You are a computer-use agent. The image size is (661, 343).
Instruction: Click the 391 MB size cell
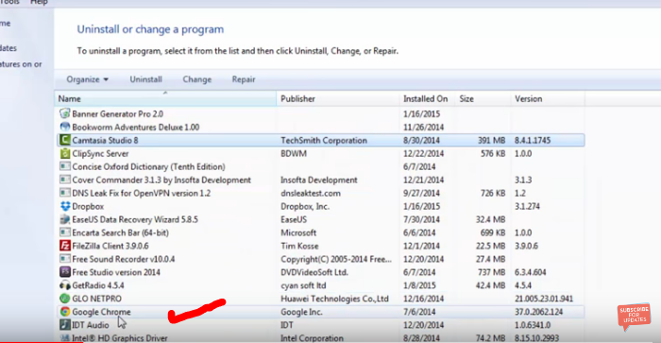tap(491, 141)
